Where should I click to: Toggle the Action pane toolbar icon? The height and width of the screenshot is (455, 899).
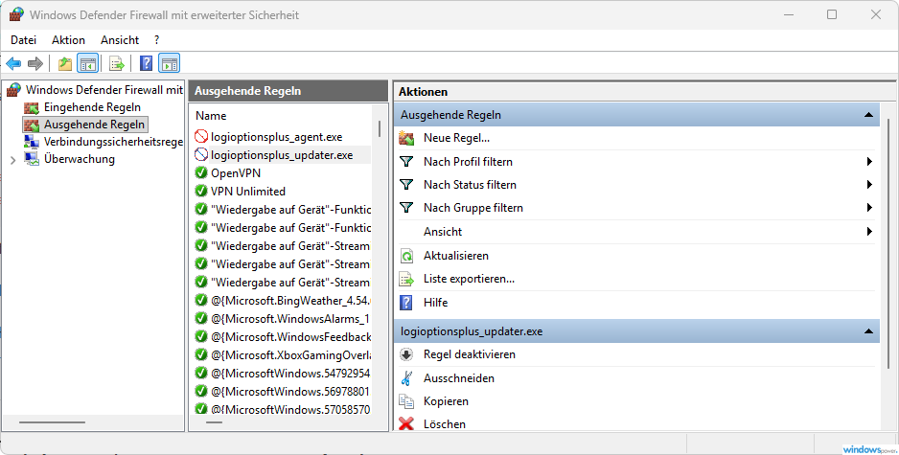169,63
